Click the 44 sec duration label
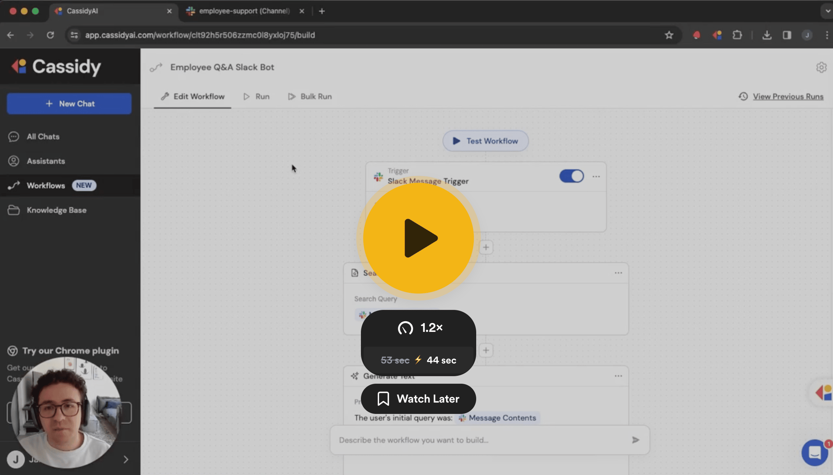Image resolution: width=833 pixels, height=475 pixels. point(441,360)
